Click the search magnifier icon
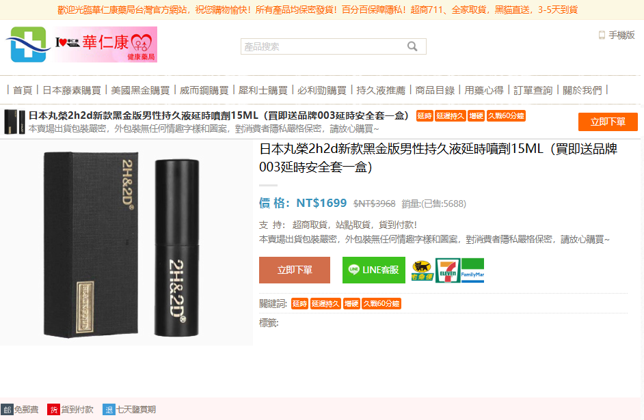 [x=412, y=46]
